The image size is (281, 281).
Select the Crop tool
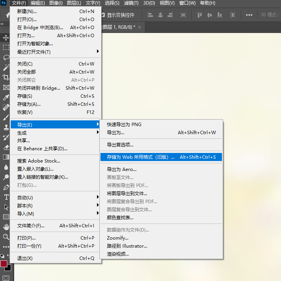[6, 77]
